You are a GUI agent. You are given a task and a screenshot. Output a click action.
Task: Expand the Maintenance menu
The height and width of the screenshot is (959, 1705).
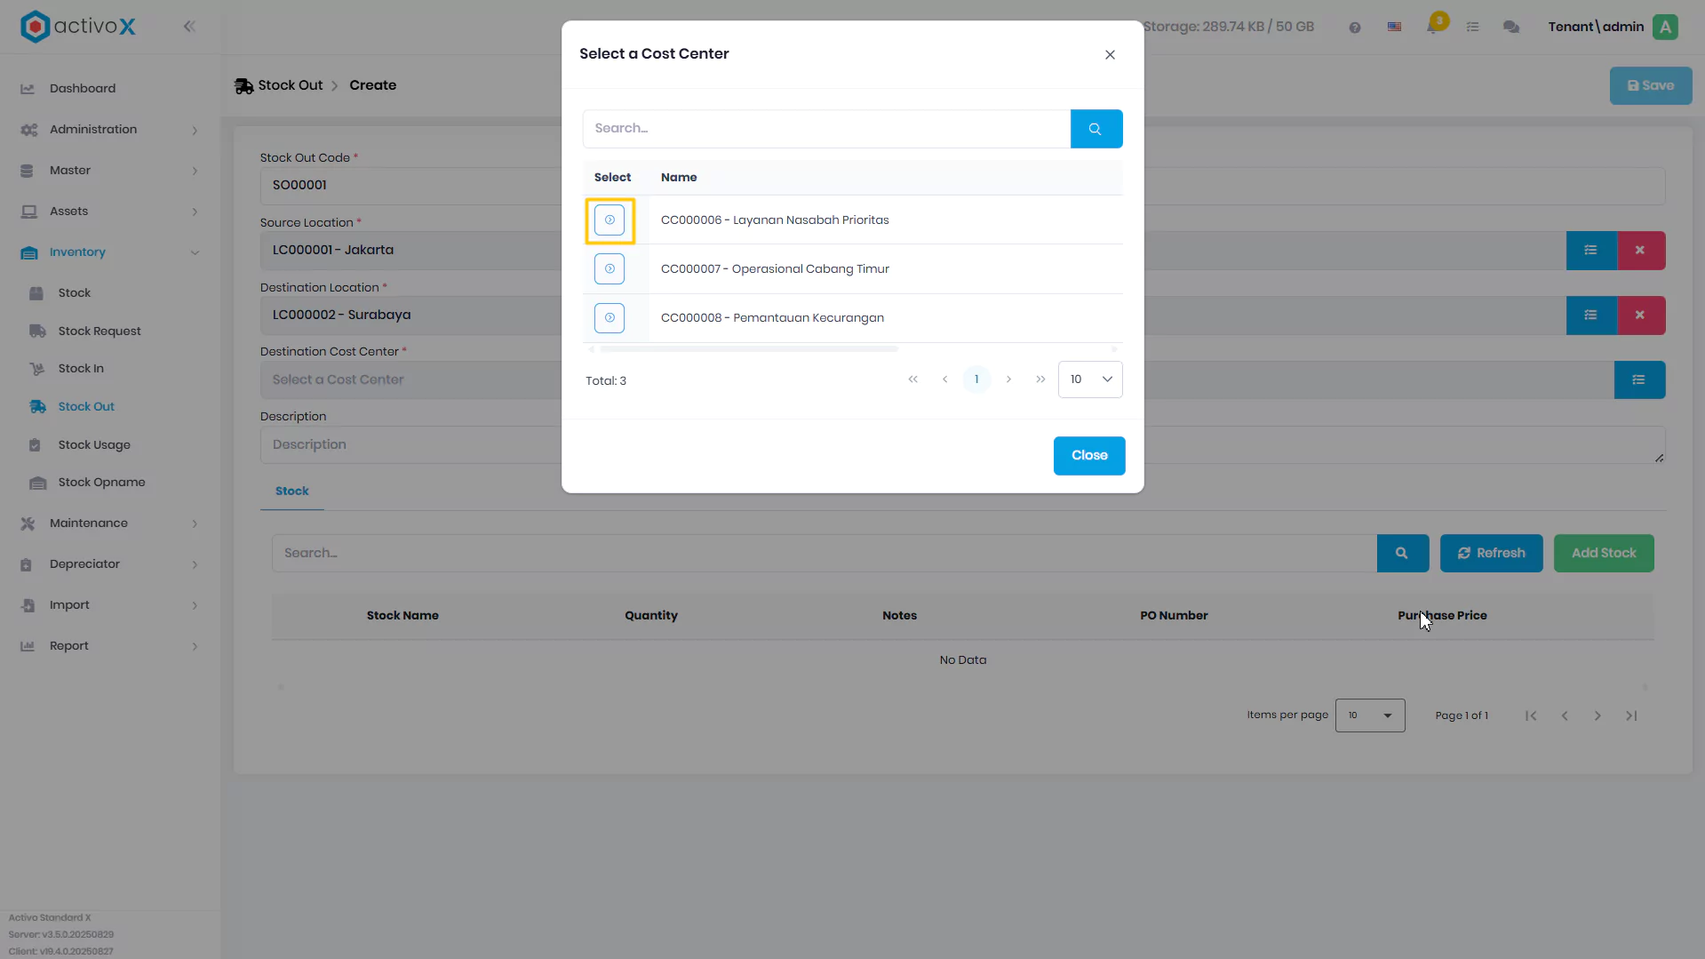(108, 523)
